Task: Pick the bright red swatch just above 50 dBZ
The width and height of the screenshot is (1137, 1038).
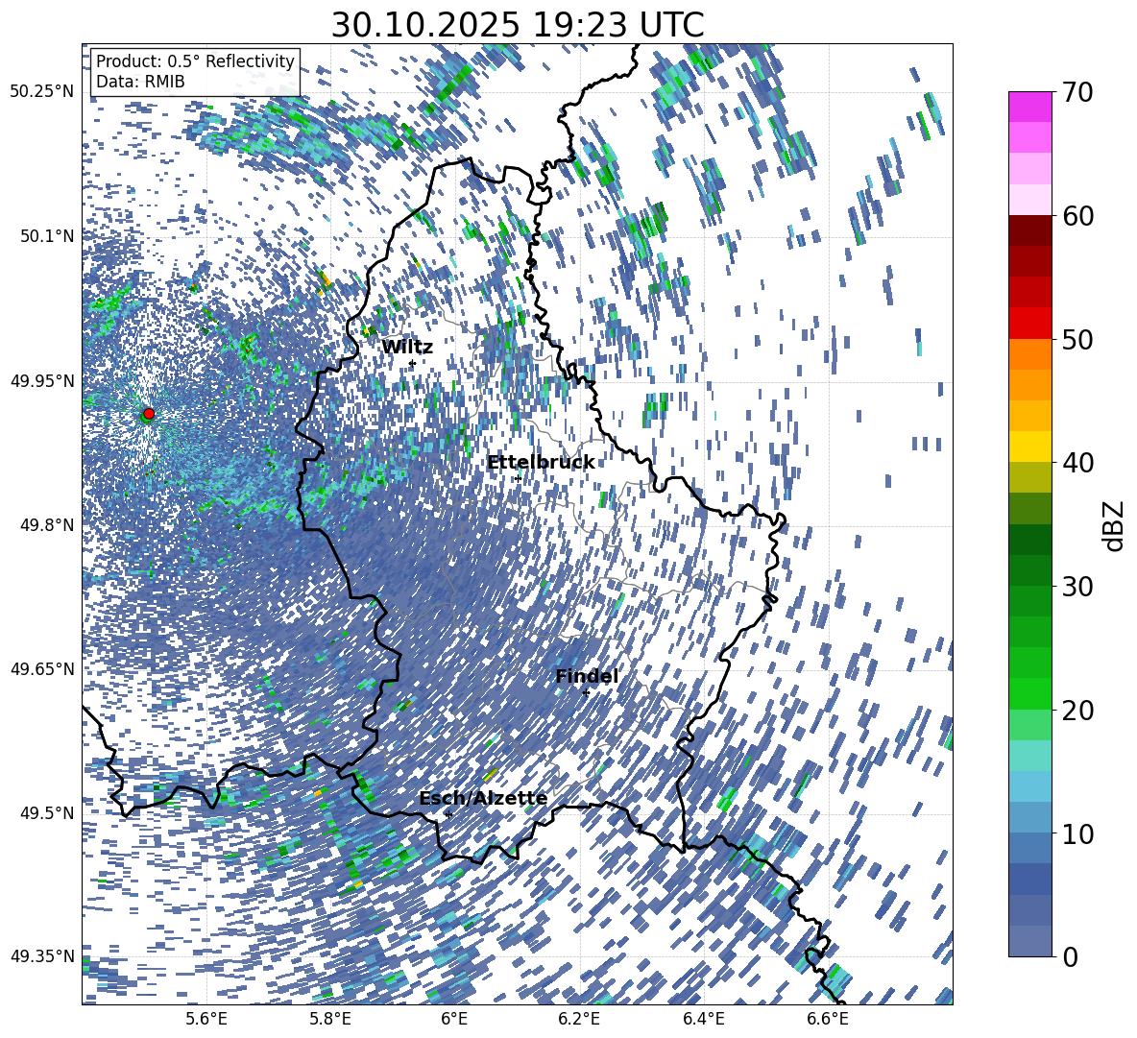Action: (x=1030, y=324)
